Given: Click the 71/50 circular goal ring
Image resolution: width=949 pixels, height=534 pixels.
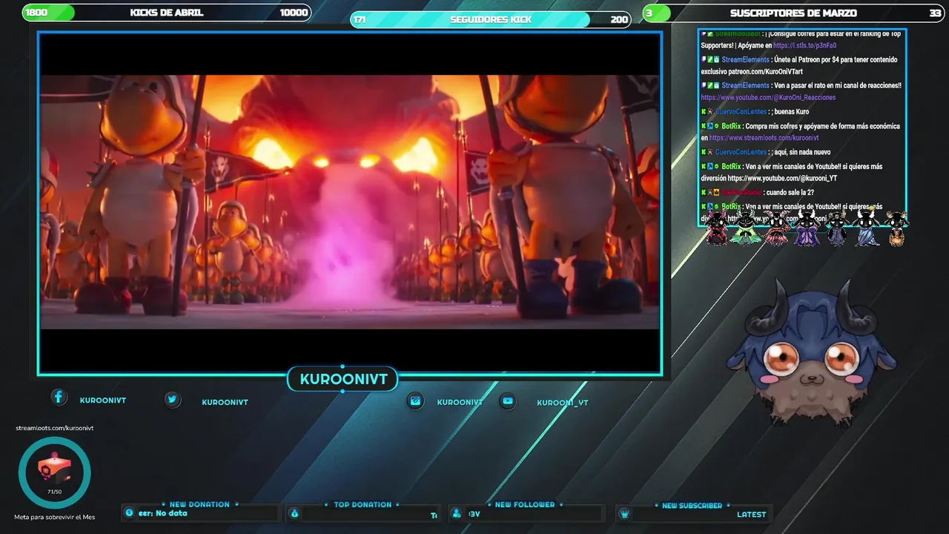Looking at the screenshot, I should [54, 472].
